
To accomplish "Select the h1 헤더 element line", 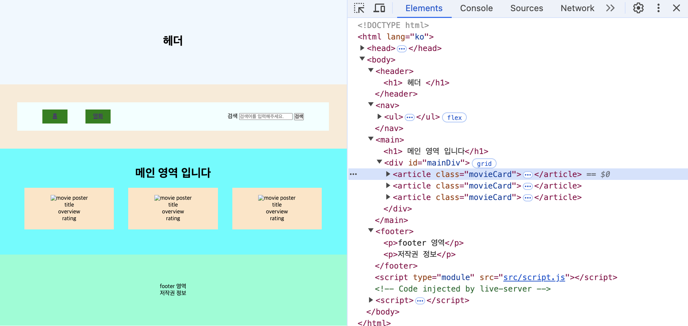I will 416,83.
